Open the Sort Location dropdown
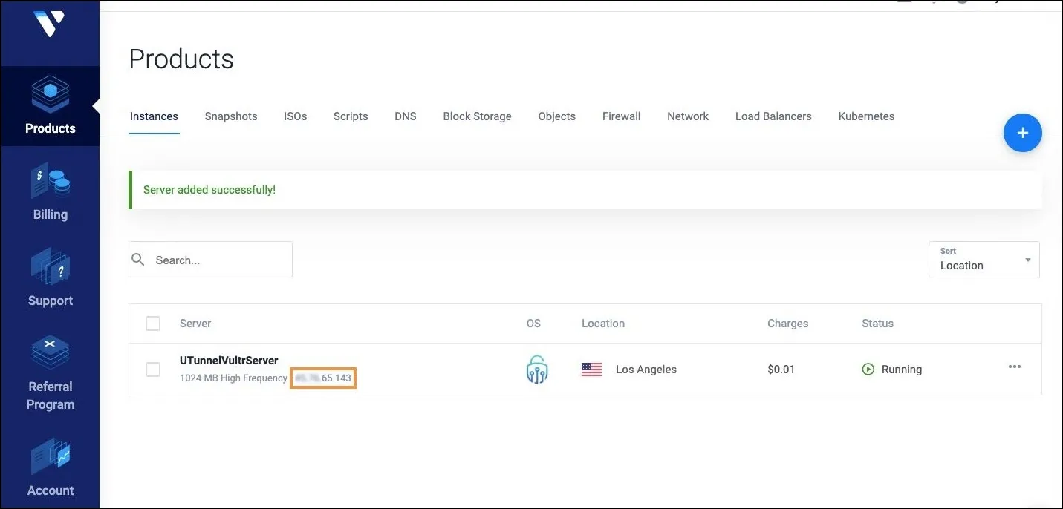The height and width of the screenshot is (509, 1063). (984, 260)
